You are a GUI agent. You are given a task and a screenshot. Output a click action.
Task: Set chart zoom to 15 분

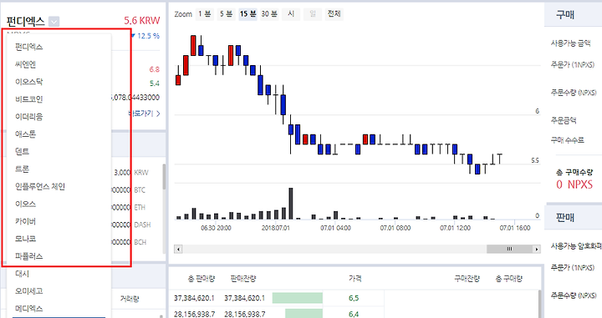click(247, 14)
